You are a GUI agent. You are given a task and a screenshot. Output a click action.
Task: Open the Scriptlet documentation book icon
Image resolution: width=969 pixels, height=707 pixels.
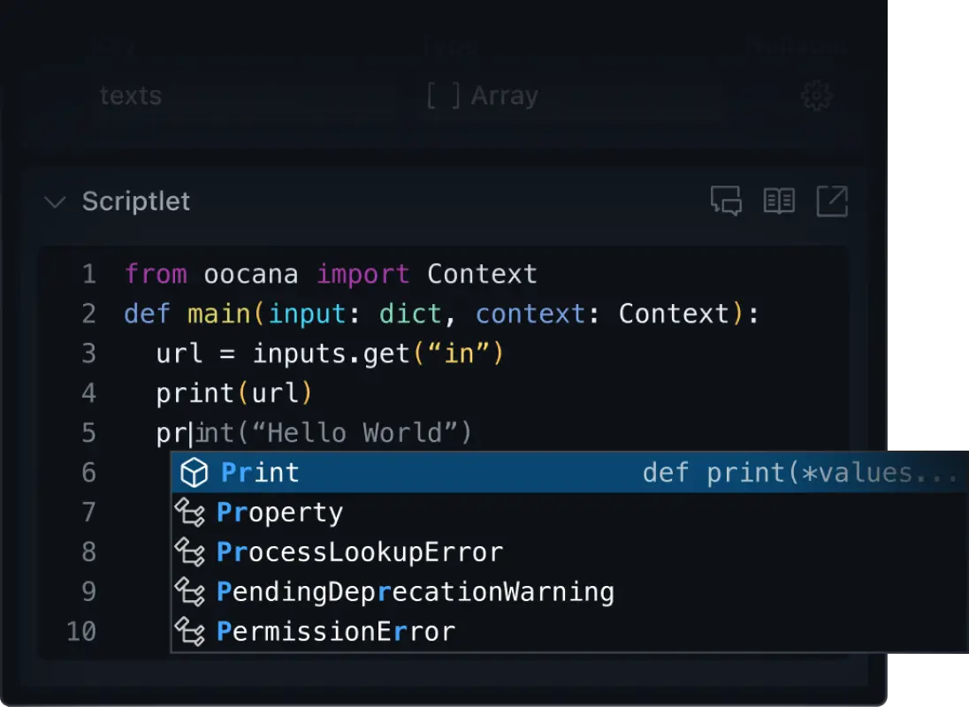click(x=779, y=201)
